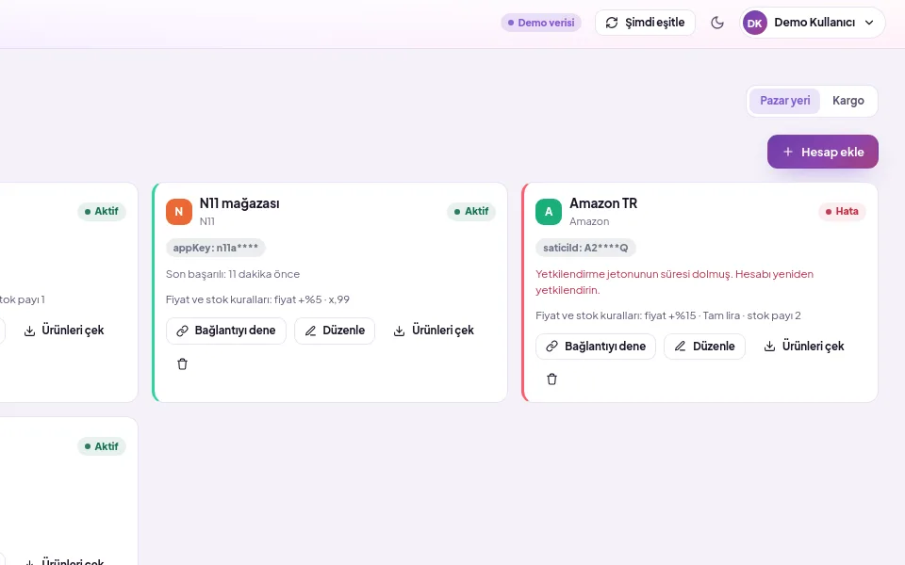Click the Hata status badge on Amazon TR

(x=842, y=212)
